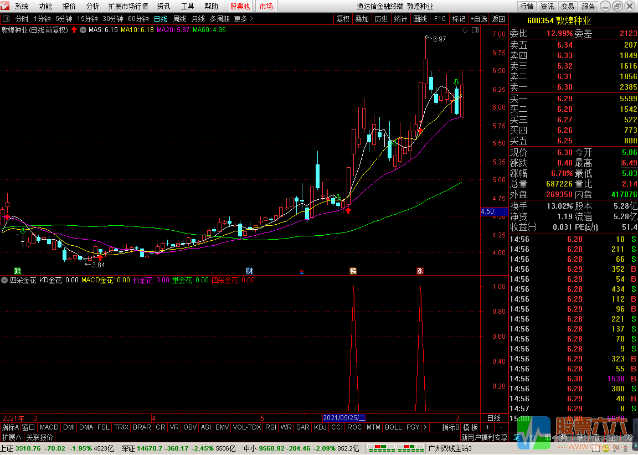Screen dimensions: 638x455
Task: Open the 报价 menu
Action: (x=69, y=6)
